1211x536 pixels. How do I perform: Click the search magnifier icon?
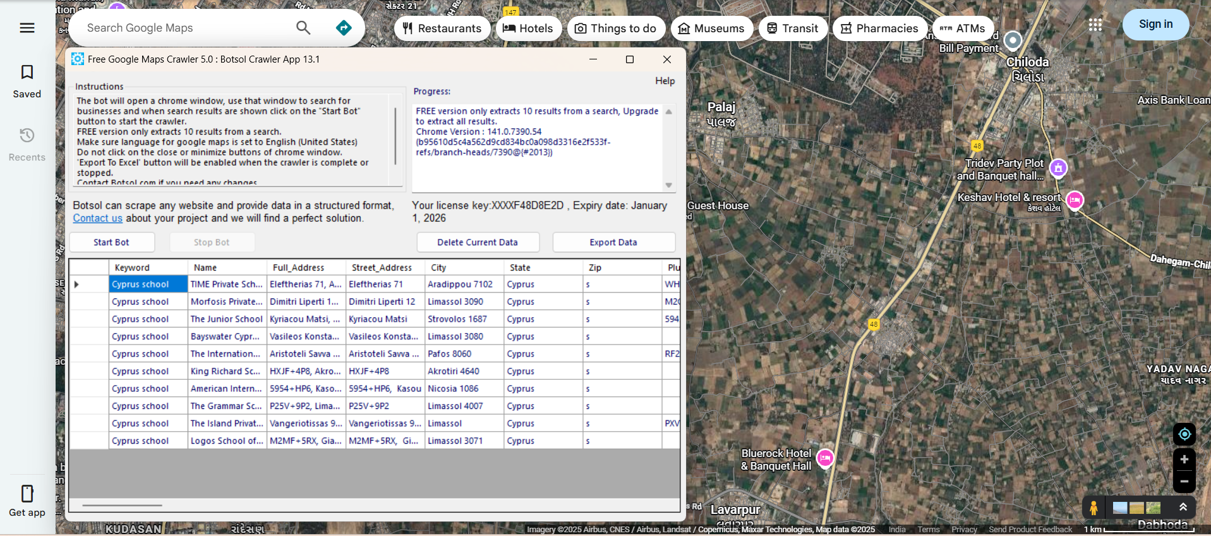(303, 28)
